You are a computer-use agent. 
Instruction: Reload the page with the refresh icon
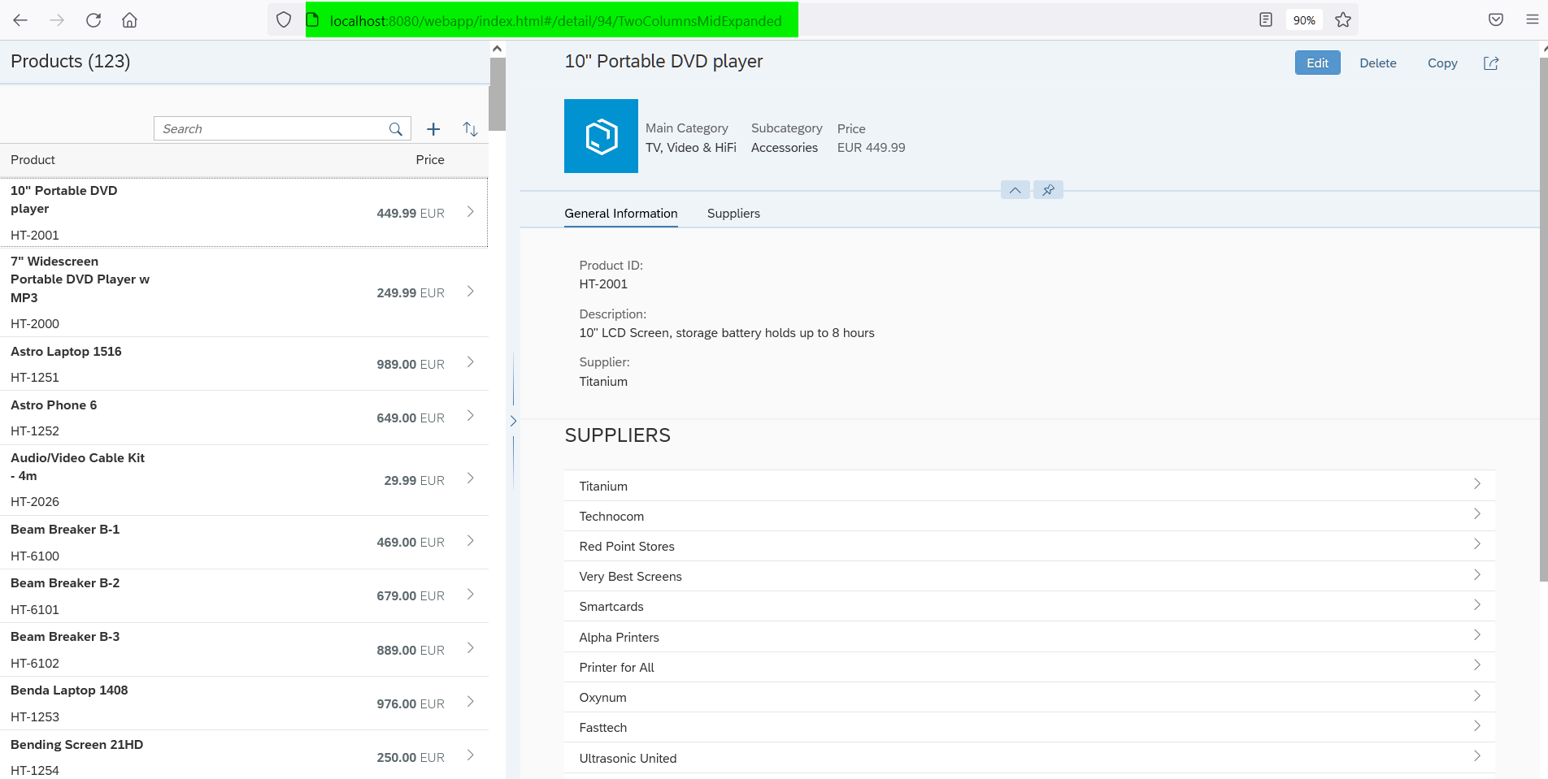(93, 20)
